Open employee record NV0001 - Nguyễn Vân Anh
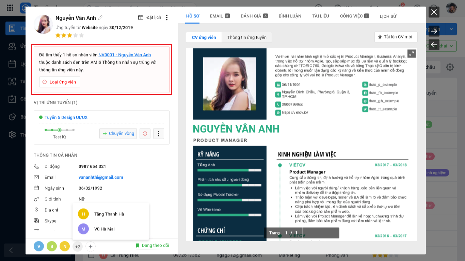Screen dimensions: 465x261 (125, 55)
